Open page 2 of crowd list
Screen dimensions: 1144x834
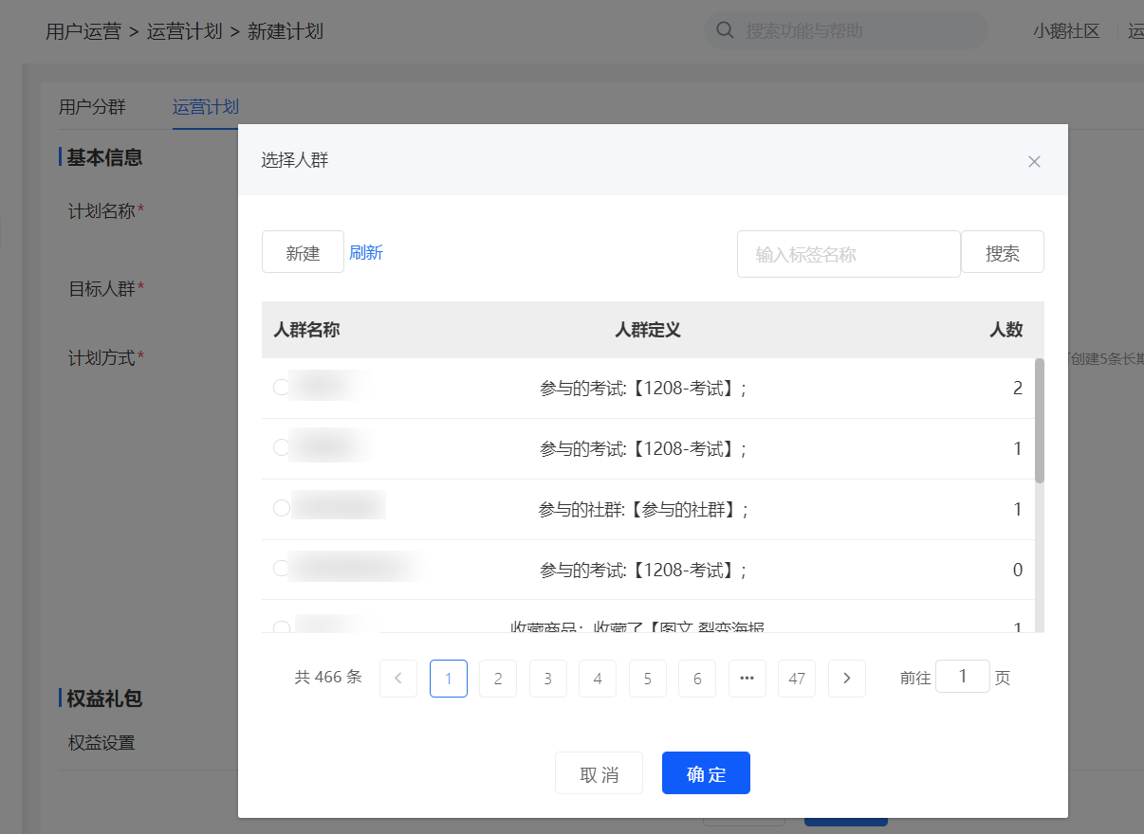click(x=498, y=679)
